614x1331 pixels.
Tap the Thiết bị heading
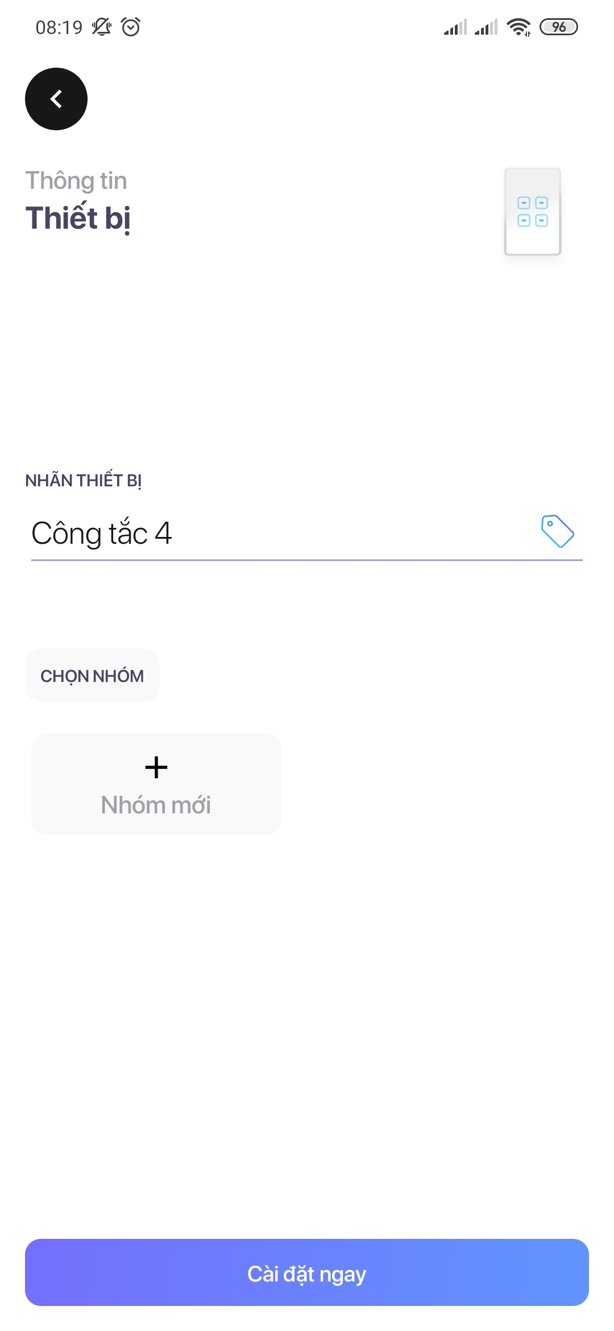[x=78, y=218]
